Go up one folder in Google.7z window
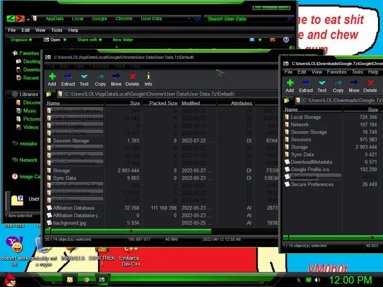383x287 pixels. click(x=287, y=100)
